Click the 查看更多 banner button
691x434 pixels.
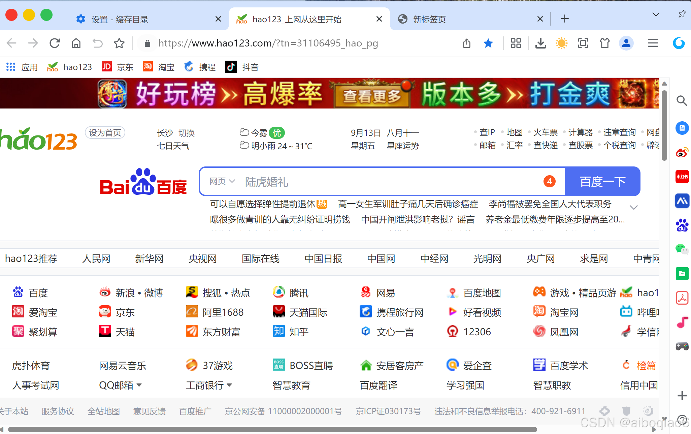[x=372, y=96]
